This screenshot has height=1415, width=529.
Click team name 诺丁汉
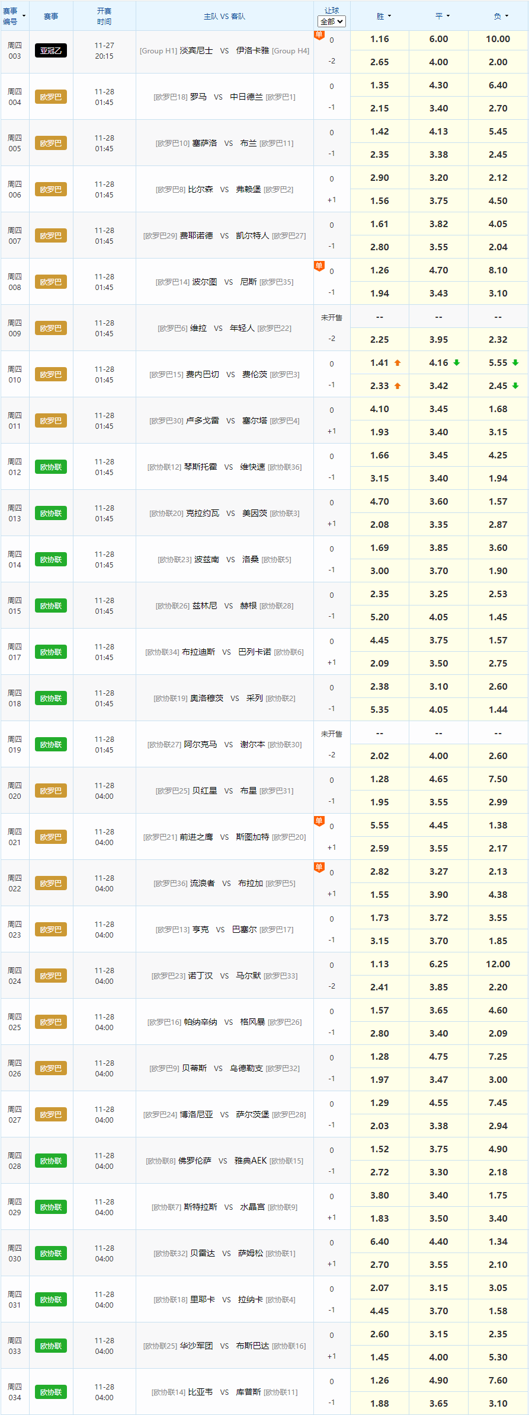[x=200, y=976]
